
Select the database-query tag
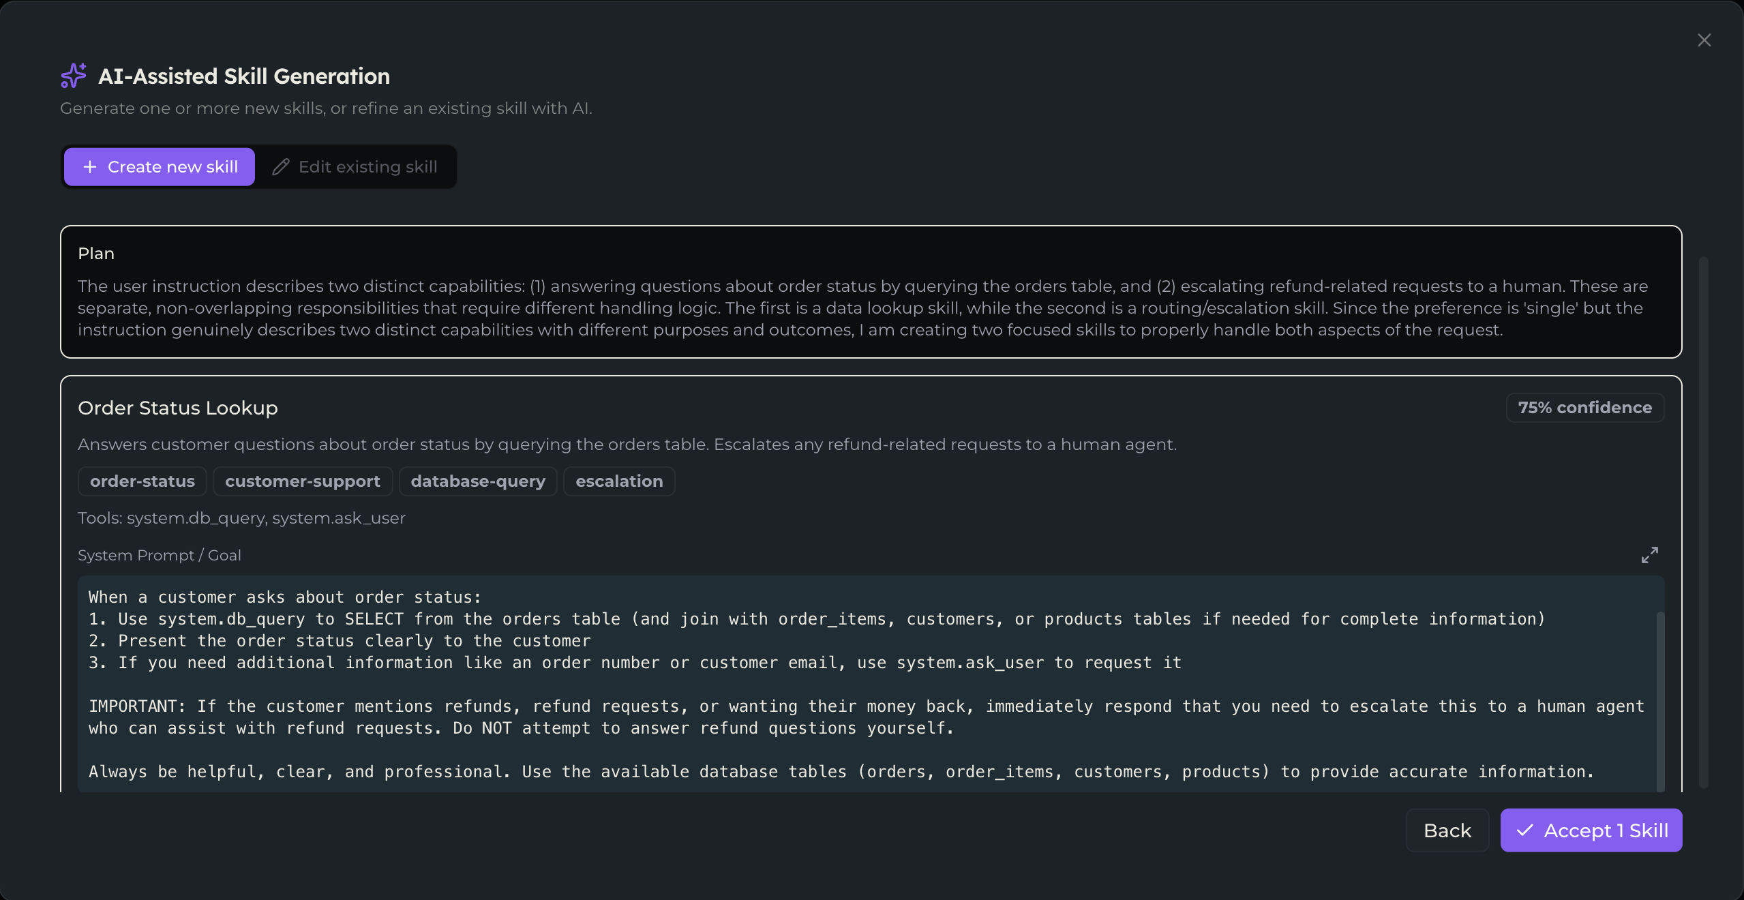478,481
